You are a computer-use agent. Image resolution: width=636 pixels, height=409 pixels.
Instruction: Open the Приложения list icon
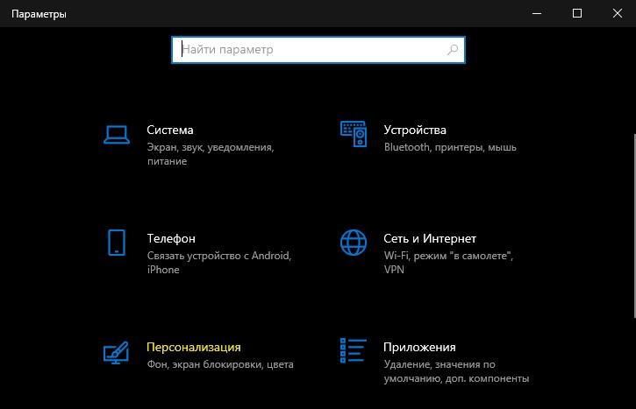(354, 350)
